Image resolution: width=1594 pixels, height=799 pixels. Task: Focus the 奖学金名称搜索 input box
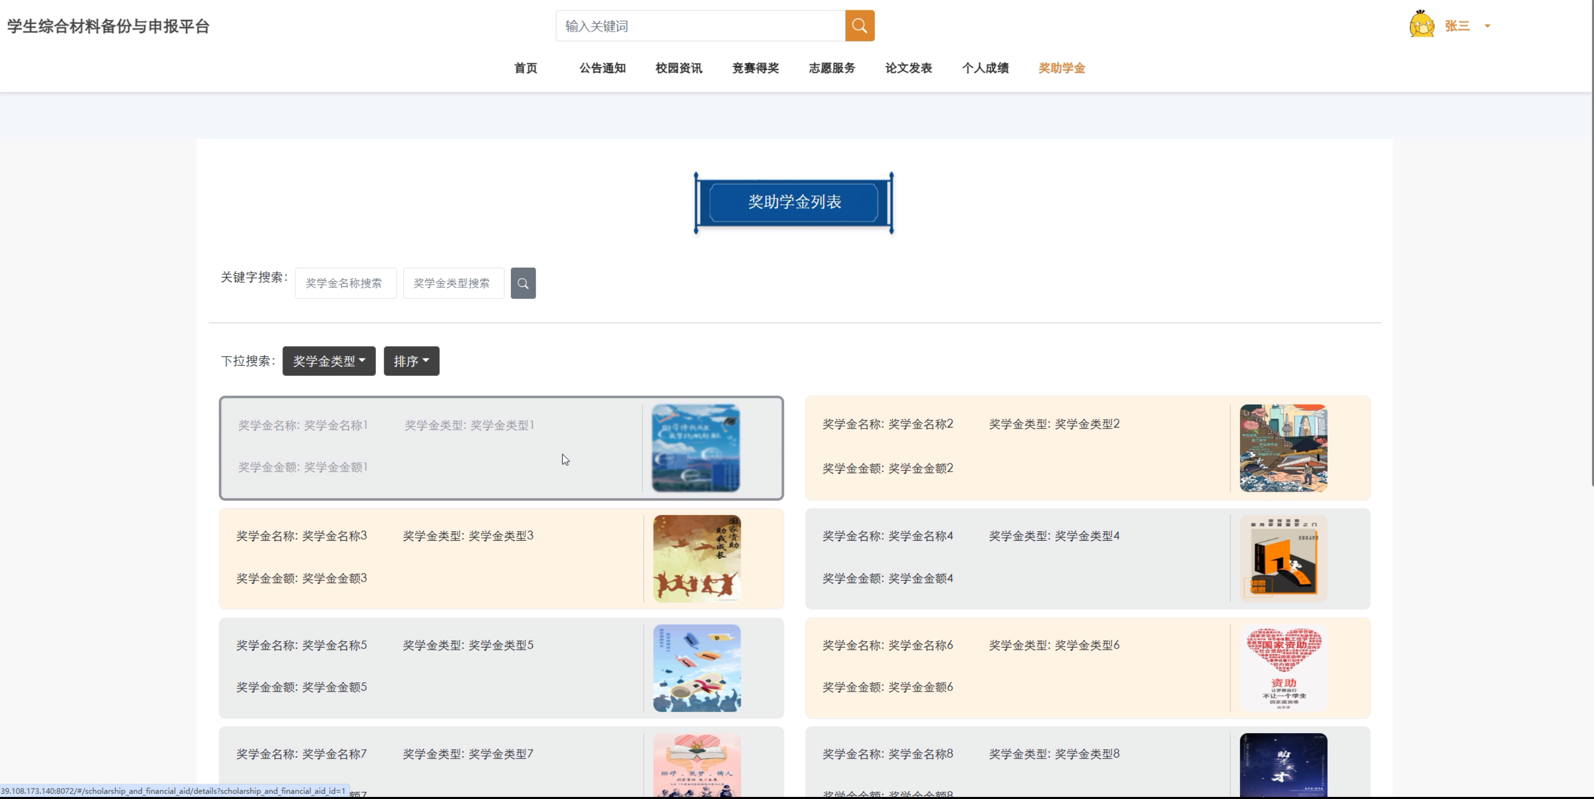345,283
